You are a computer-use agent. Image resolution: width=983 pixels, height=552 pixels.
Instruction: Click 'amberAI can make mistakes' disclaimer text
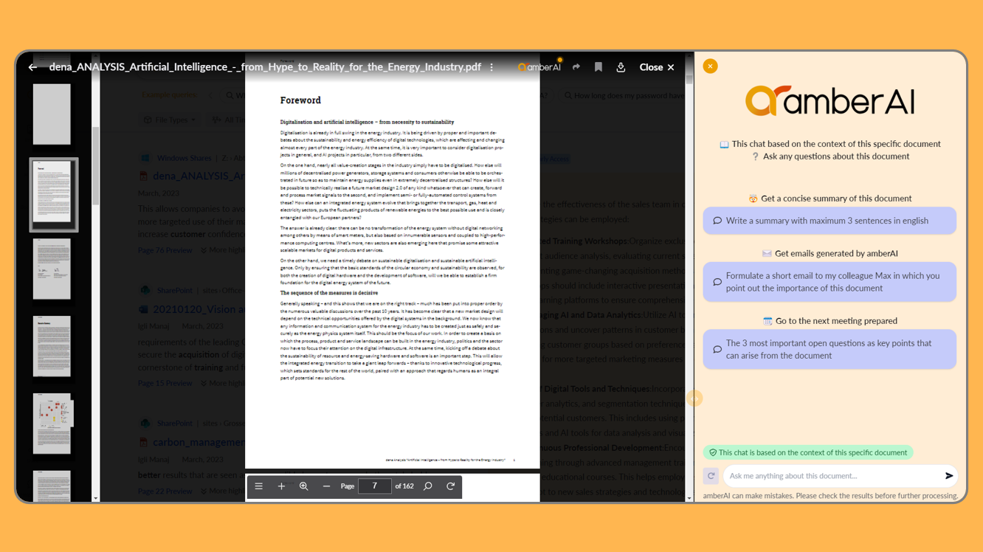pyautogui.click(x=830, y=496)
